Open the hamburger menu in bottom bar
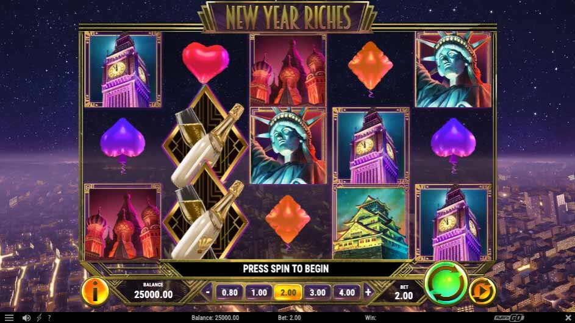Viewport: 575px width, 323px height. click(x=9, y=318)
